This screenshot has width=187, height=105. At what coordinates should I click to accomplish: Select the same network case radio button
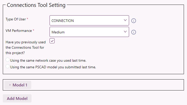point(8,60)
